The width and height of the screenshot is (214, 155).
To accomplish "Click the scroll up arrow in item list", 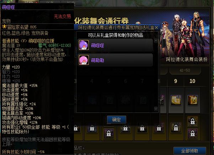I will tap(156, 41).
